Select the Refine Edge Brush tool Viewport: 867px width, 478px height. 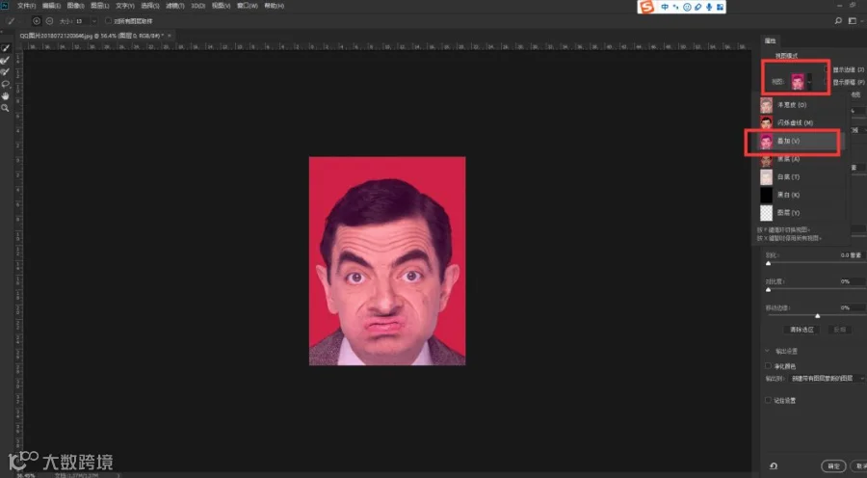[6, 60]
